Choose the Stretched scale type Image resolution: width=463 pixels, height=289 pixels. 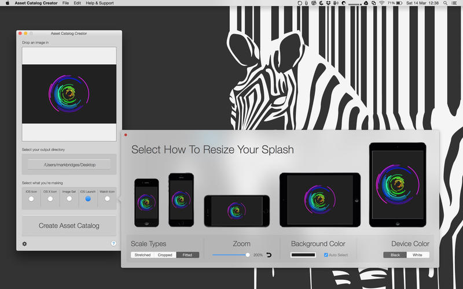(142, 255)
